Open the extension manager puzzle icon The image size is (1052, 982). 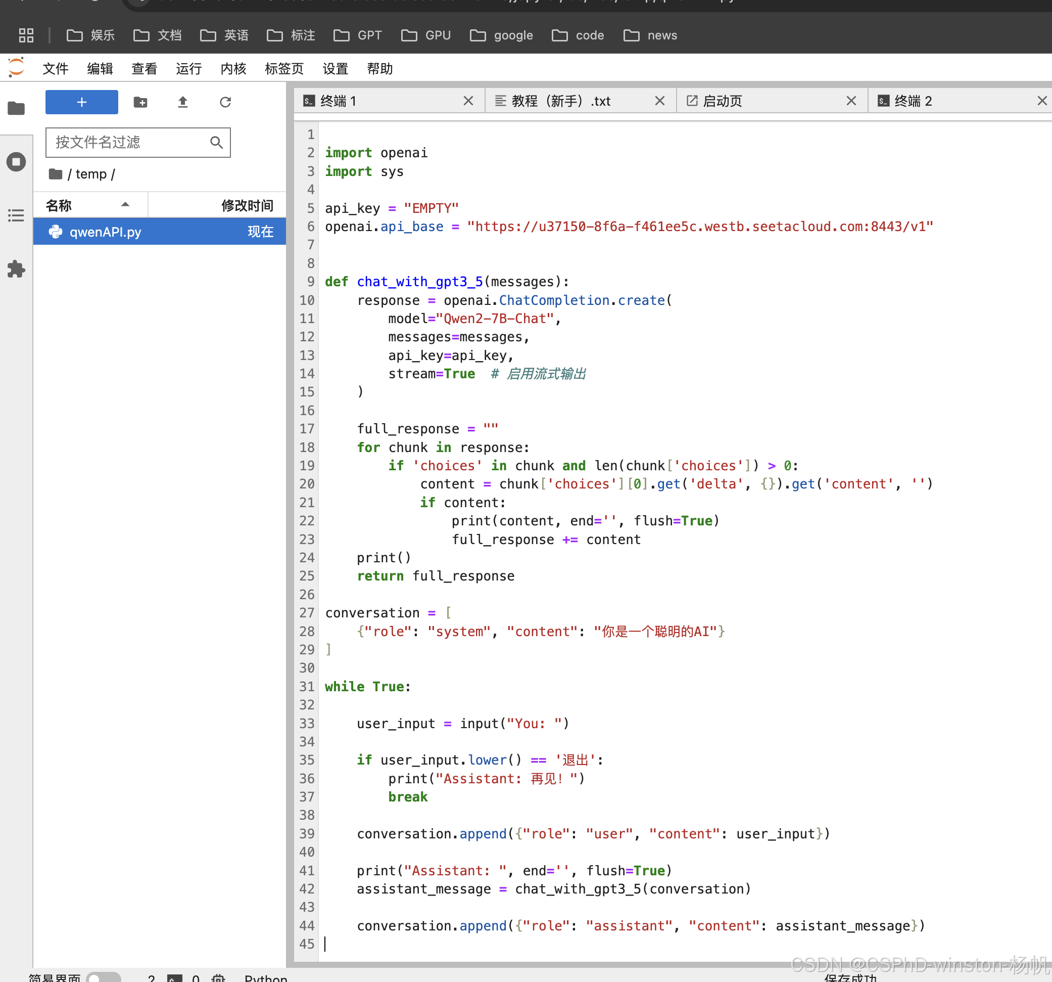pyautogui.click(x=16, y=269)
